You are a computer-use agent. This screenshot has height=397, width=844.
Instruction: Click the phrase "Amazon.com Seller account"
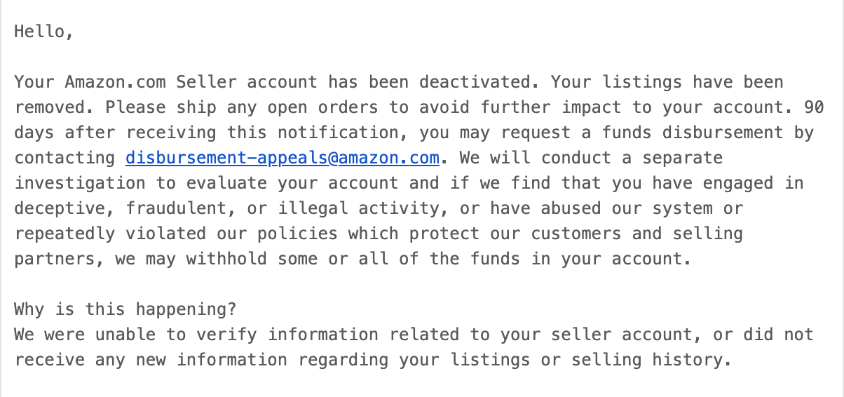191,82
